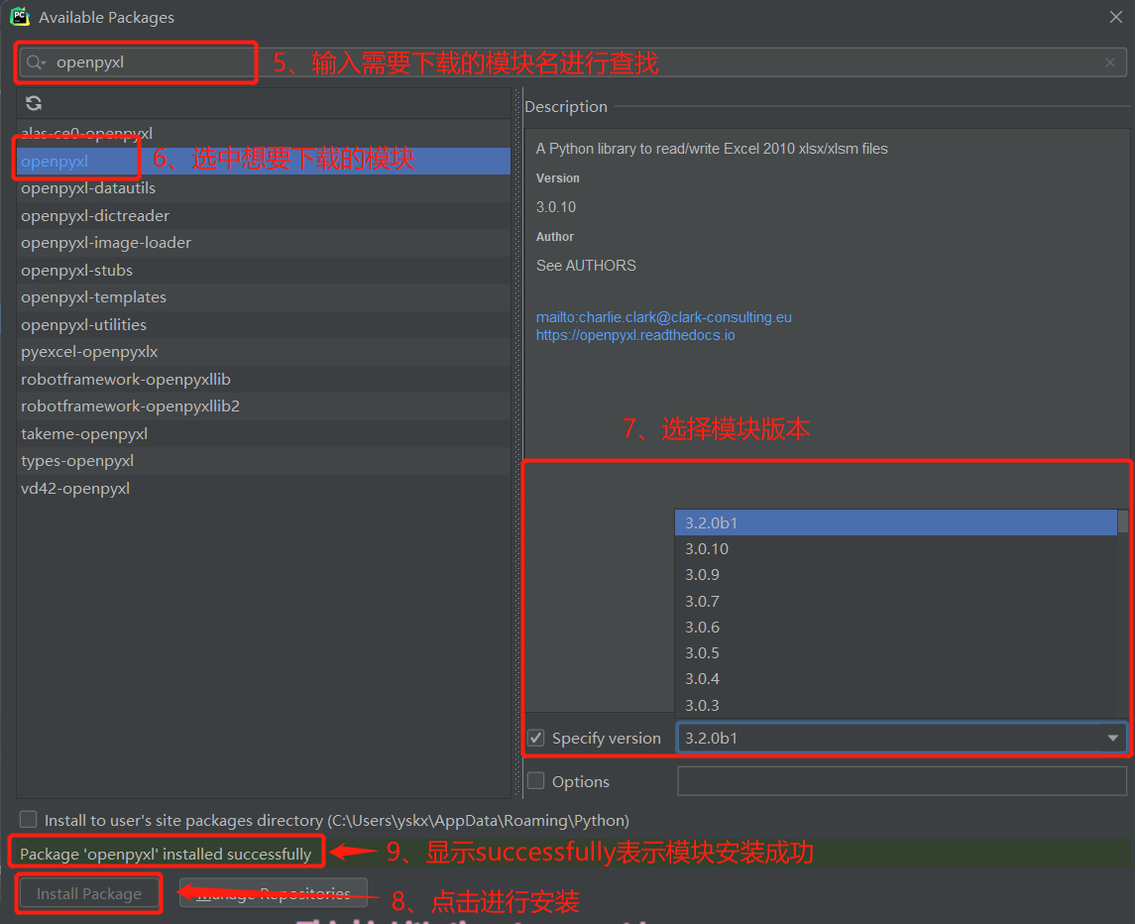
Task: Click the PyCharm logo in title bar
Action: click(x=20, y=17)
